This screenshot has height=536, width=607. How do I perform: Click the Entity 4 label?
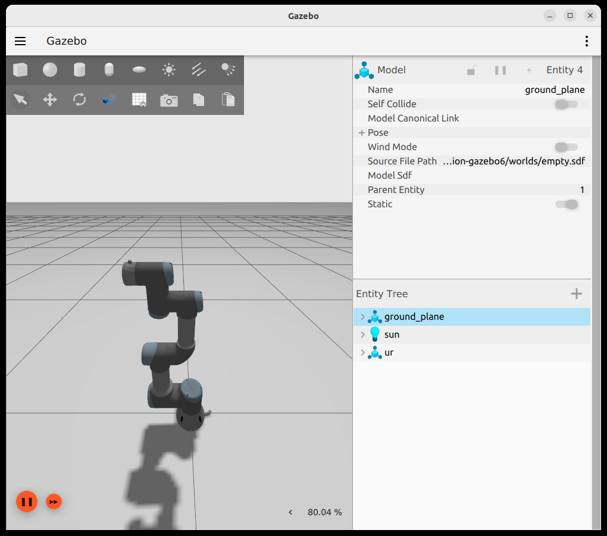tap(564, 70)
